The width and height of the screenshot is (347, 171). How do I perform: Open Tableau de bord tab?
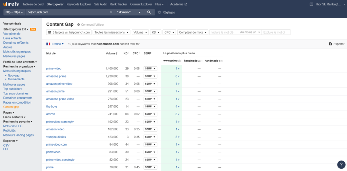[x=33, y=4]
